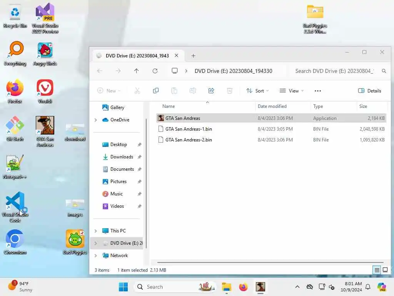Viewport: 394px width, 296px height.
Task: Select the Notepad++ desktop shortcut
Action: pyautogui.click(x=15, y=166)
